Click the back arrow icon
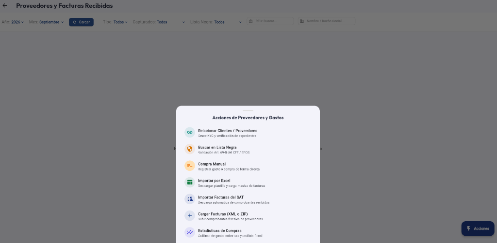Viewport: 497px width, 243px height. click(x=5, y=6)
